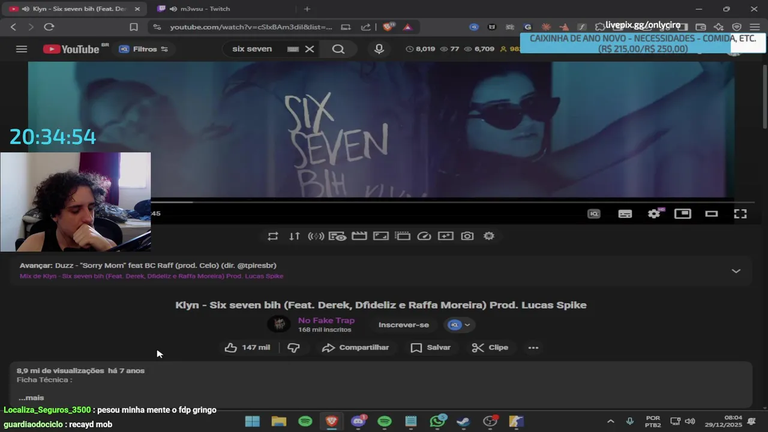The width and height of the screenshot is (768, 432).
Task: Toggle cinema mode clapperboard icon
Action: pos(359,236)
